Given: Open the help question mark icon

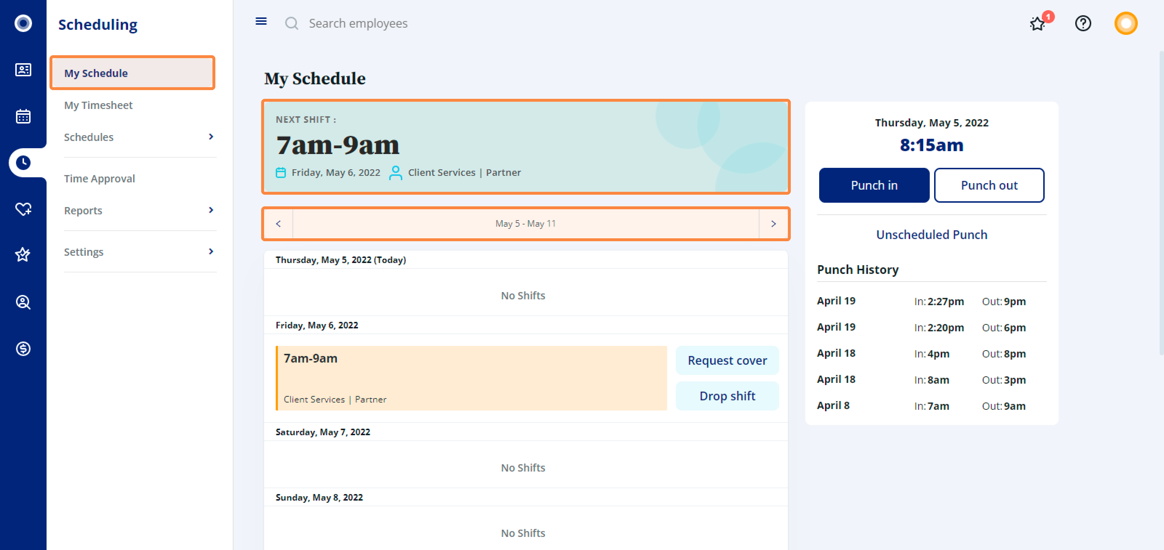Looking at the screenshot, I should (x=1083, y=23).
